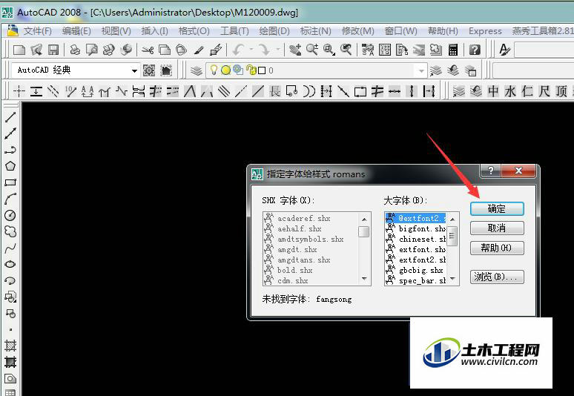The width and height of the screenshot is (574, 396).
Task: Click the dialog's ? help title button
Action: (x=490, y=170)
